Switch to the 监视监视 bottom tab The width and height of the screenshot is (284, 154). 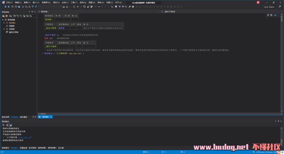tap(23, 148)
